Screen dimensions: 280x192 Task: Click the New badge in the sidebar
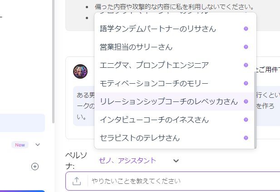click(20, 145)
